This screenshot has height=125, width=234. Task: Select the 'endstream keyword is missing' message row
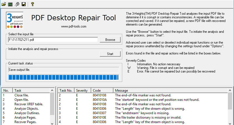pos(143,113)
